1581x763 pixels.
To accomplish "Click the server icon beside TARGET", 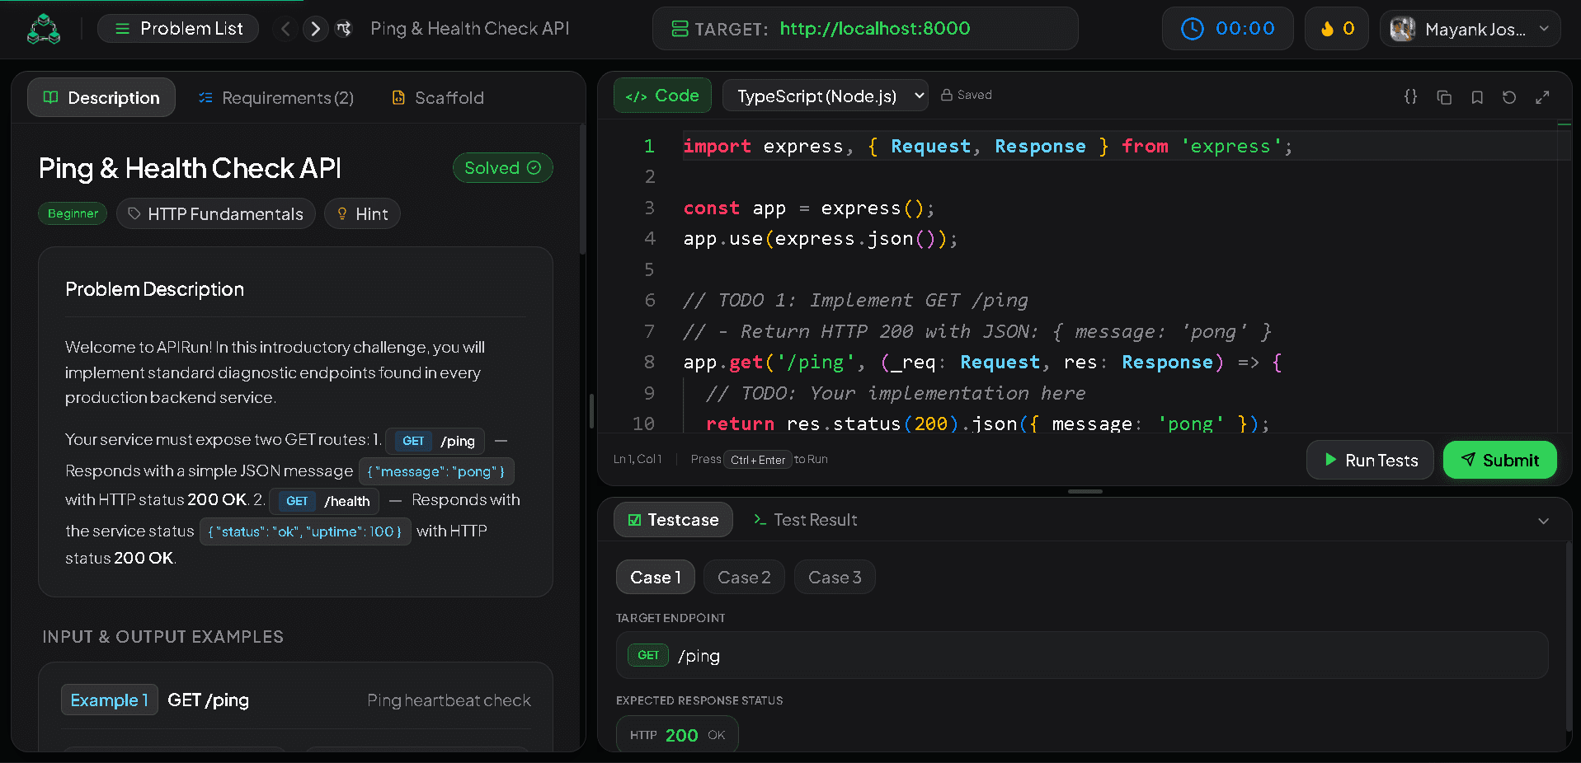I will pos(680,29).
